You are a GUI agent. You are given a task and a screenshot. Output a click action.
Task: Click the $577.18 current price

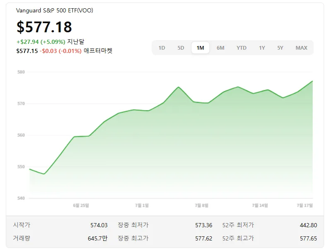[44, 27]
